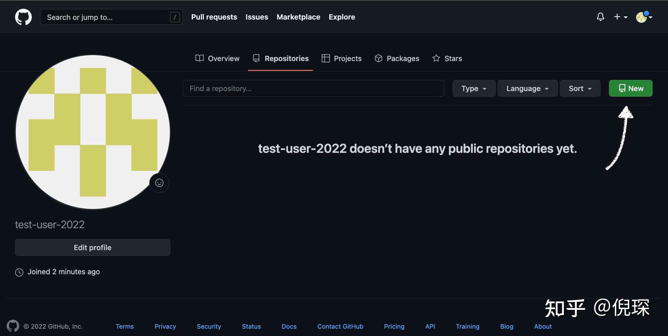Open the plus create-new dropdown
The image size is (668, 336).
[621, 17]
